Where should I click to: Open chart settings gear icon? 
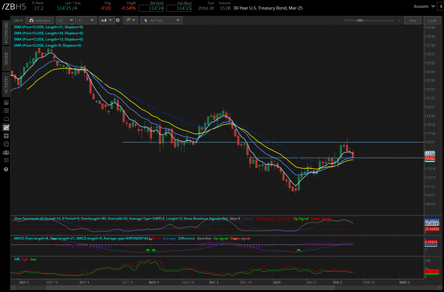[x=118, y=20]
